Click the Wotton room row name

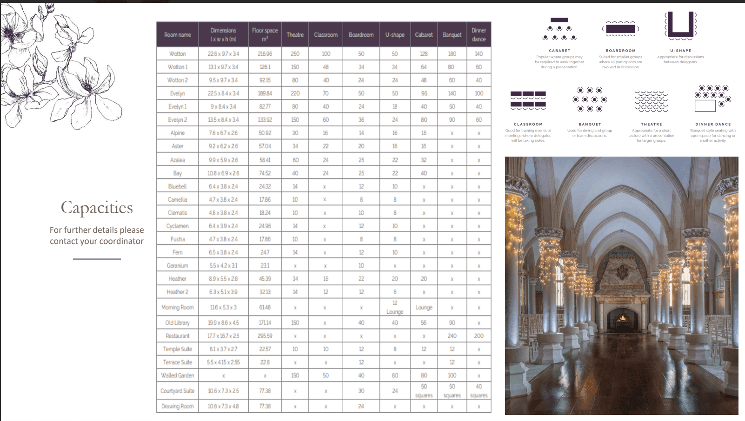[178, 54]
